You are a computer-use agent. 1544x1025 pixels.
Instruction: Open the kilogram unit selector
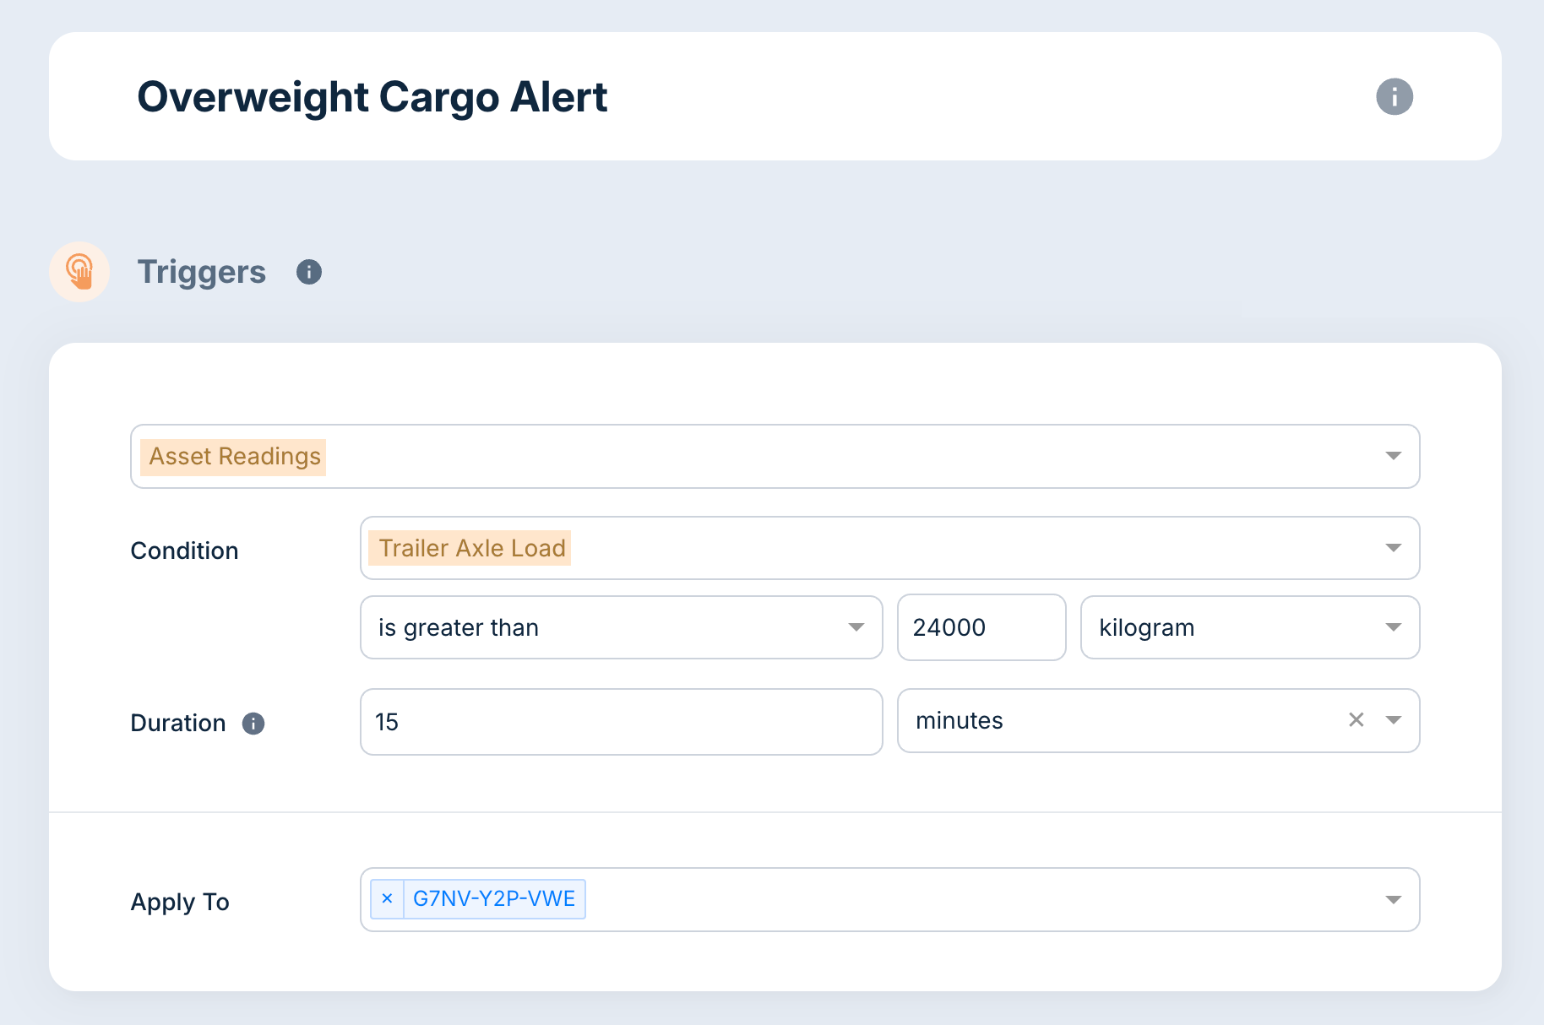[x=1250, y=627]
